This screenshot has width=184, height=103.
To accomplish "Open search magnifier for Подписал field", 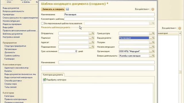I will point(93,38).
